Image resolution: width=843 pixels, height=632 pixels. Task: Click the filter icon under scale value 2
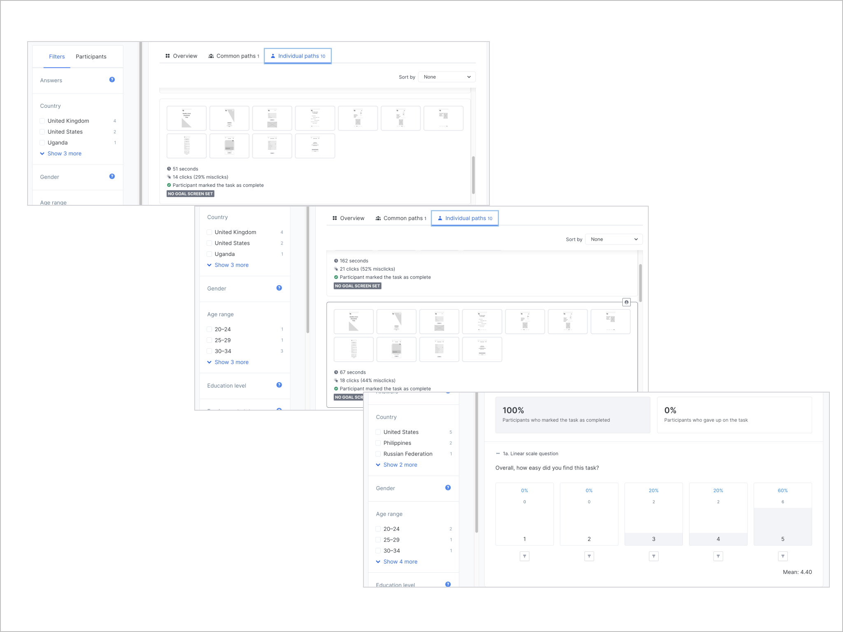click(589, 556)
